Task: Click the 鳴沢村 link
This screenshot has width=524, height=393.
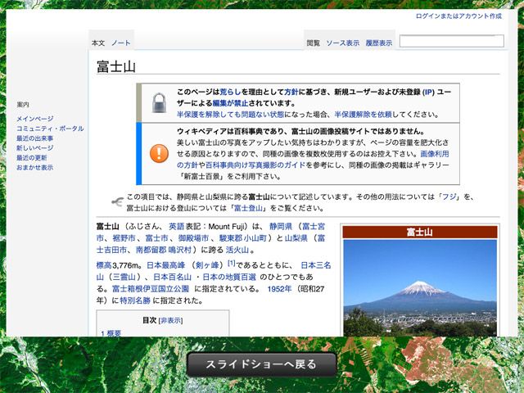Action: [180, 250]
